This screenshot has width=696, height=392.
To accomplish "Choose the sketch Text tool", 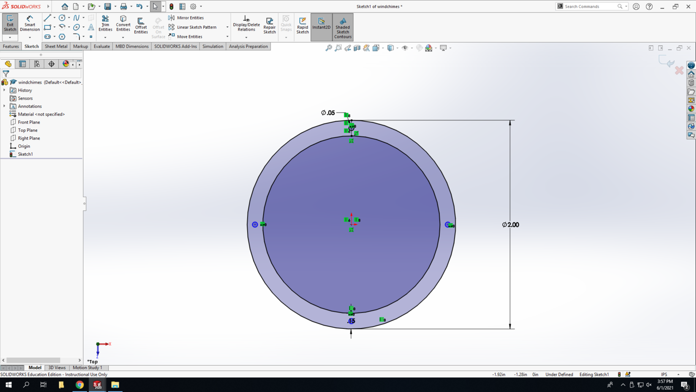I will (x=91, y=27).
